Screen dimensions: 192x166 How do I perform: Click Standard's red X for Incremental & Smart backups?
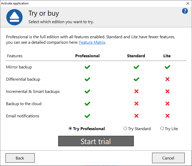pos(136,91)
